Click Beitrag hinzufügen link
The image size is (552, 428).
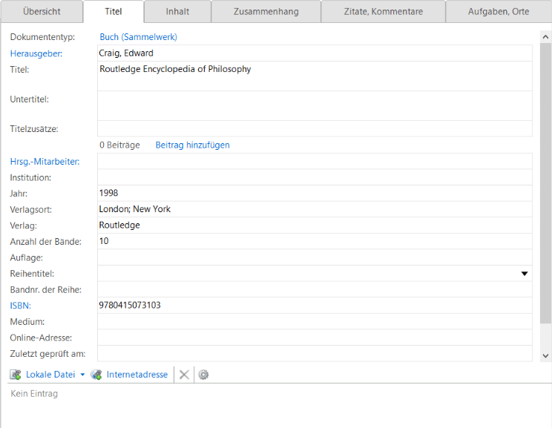[x=193, y=145]
